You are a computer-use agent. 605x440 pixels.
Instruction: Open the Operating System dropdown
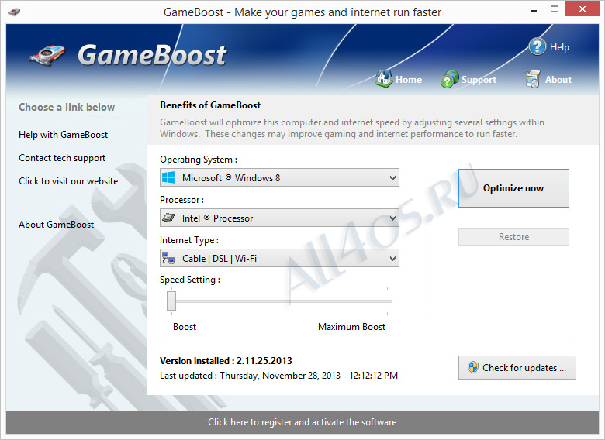(x=279, y=177)
